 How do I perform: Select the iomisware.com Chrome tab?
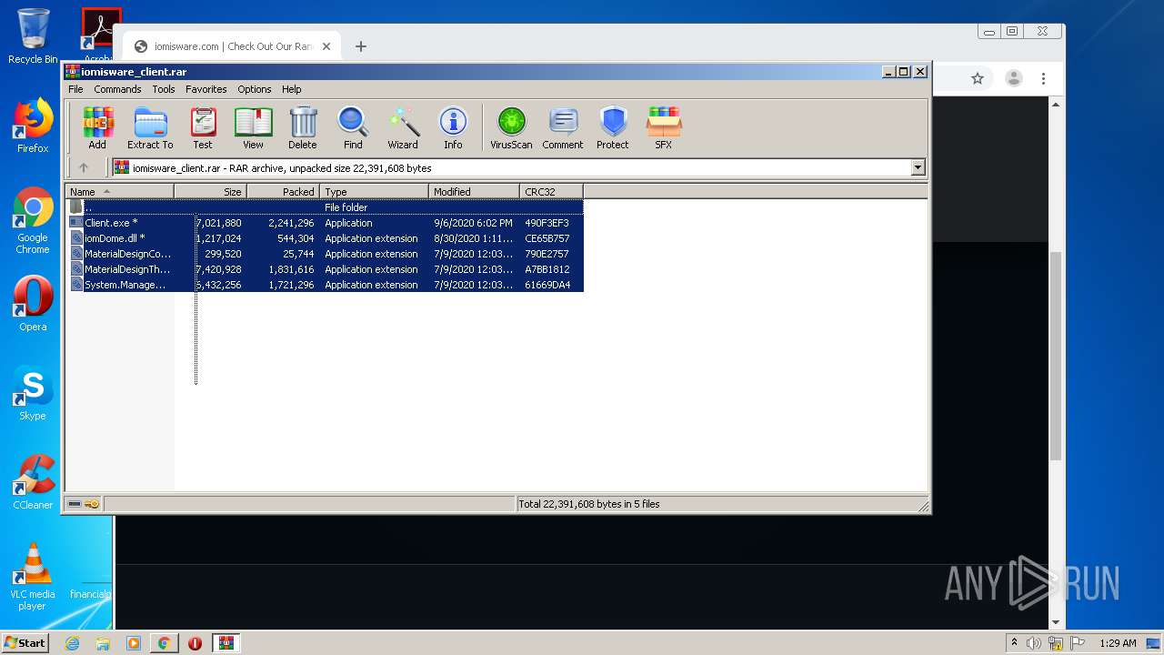click(x=233, y=46)
